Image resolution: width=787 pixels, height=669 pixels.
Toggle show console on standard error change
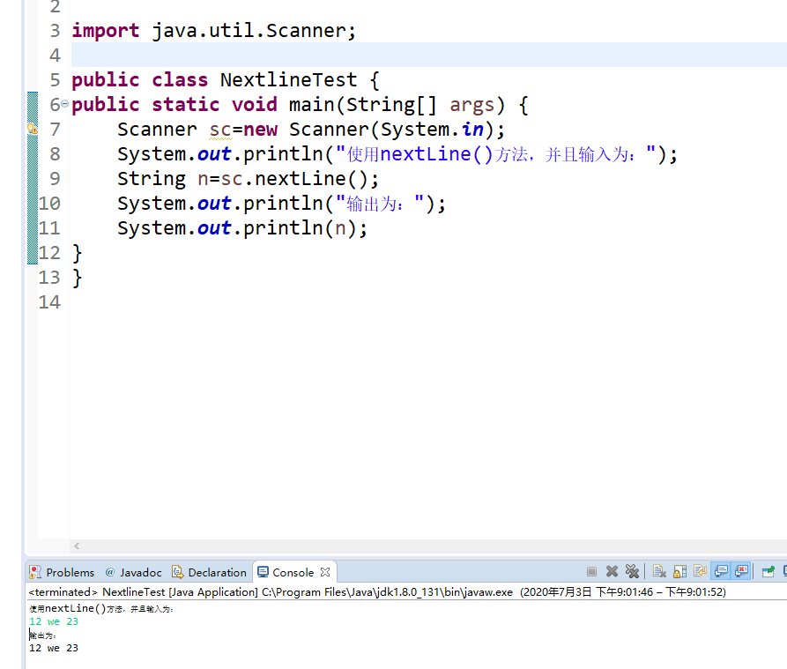(x=741, y=571)
